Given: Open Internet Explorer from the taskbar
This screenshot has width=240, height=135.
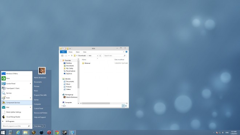Looking at the screenshot, I should (18, 132).
